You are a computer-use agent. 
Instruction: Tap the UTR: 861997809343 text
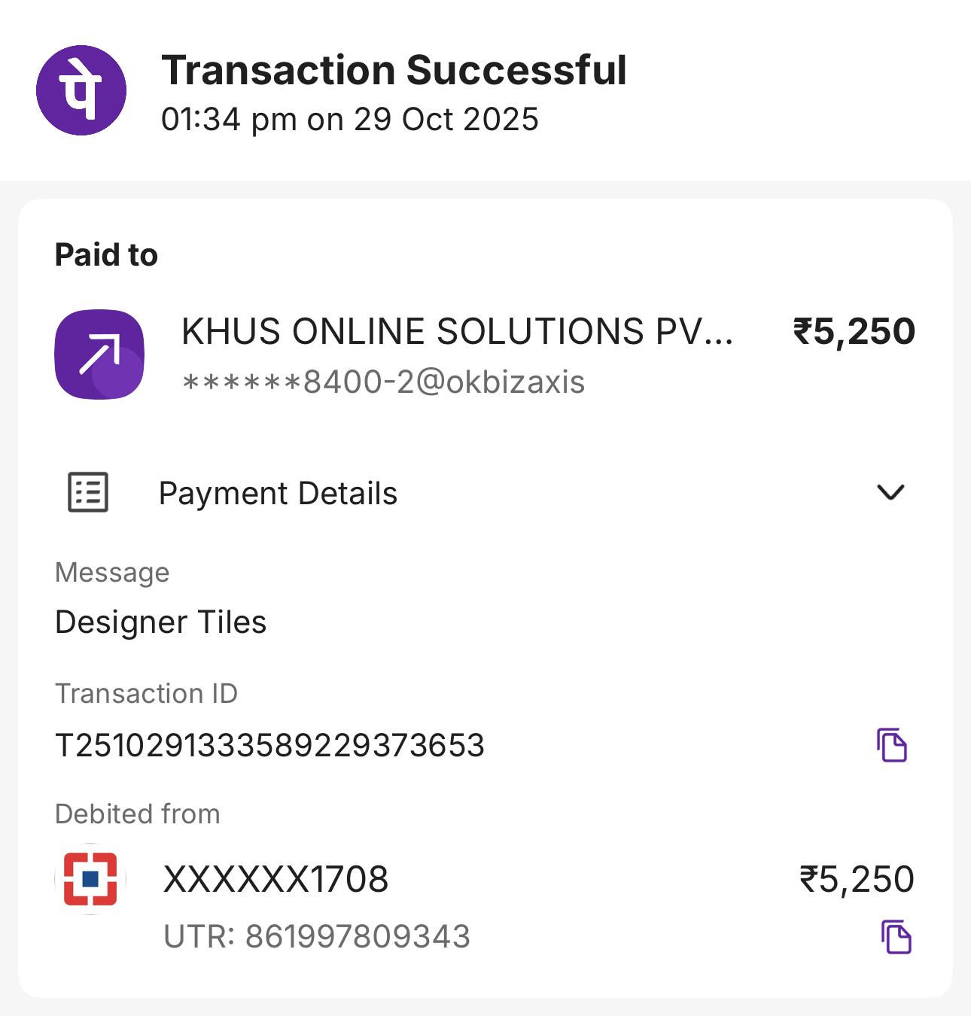coord(317,937)
